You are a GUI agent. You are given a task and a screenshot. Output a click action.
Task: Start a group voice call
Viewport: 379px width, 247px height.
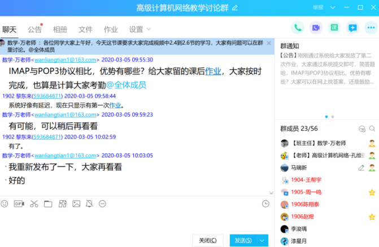click(x=298, y=28)
